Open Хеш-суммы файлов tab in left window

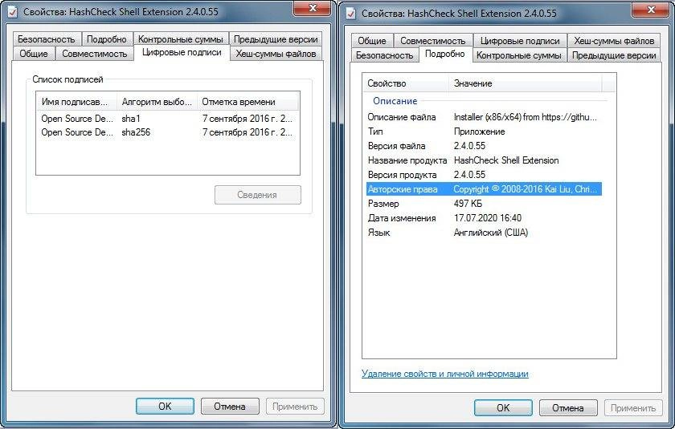[x=276, y=54]
